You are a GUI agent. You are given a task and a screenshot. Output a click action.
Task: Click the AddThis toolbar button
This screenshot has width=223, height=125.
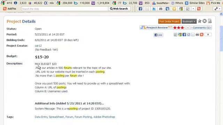click(x=10, y=9)
